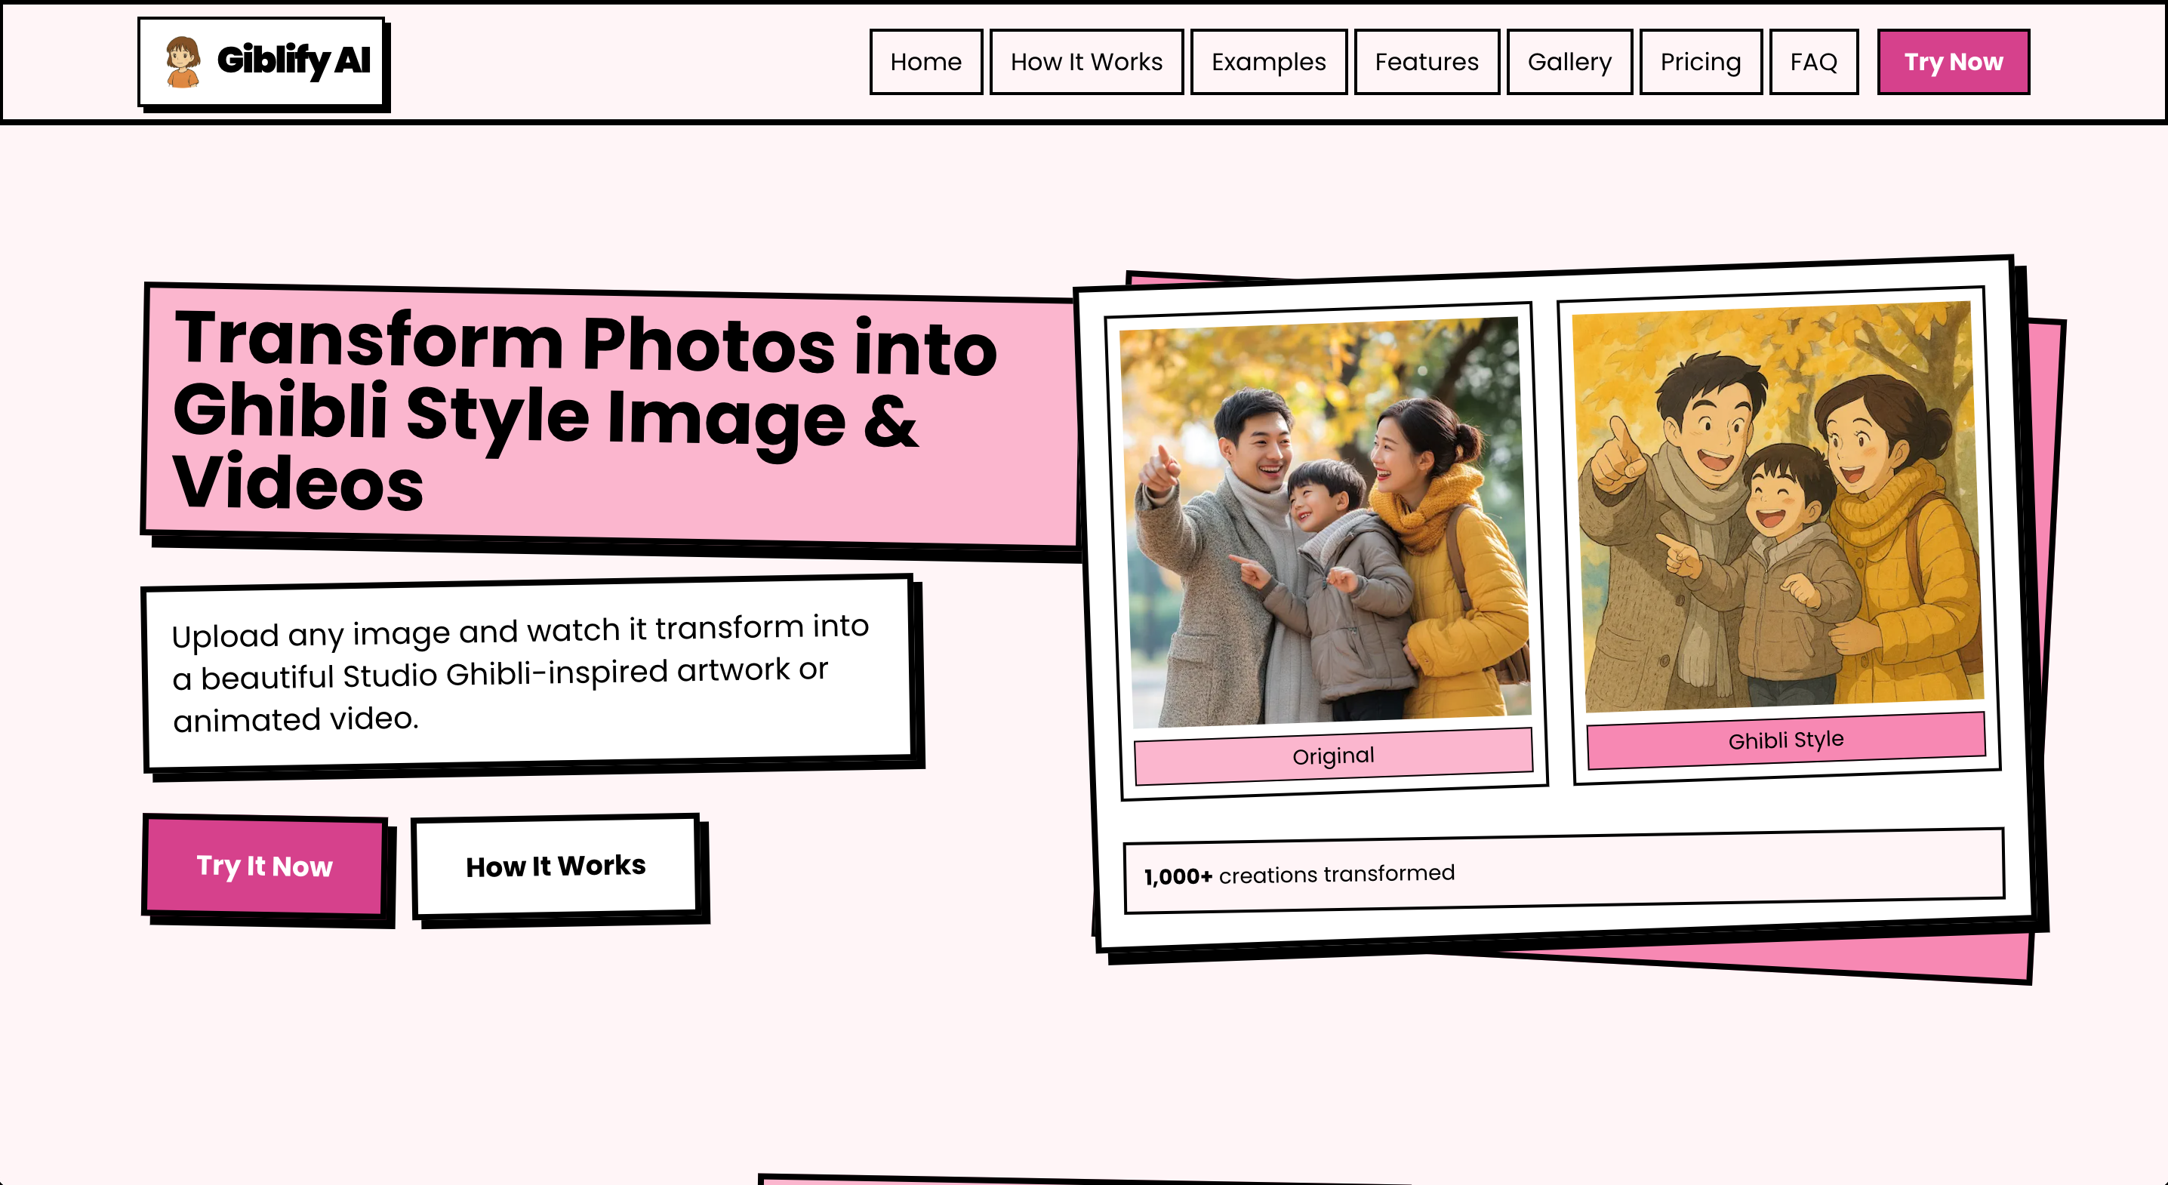2168x1185 pixels.
Task: Click the Ghibli-style illustrated family image
Action: (x=1778, y=505)
